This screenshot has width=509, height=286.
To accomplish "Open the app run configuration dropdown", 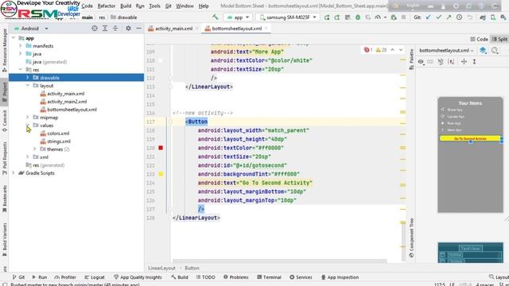I will [x=238, y=17].
